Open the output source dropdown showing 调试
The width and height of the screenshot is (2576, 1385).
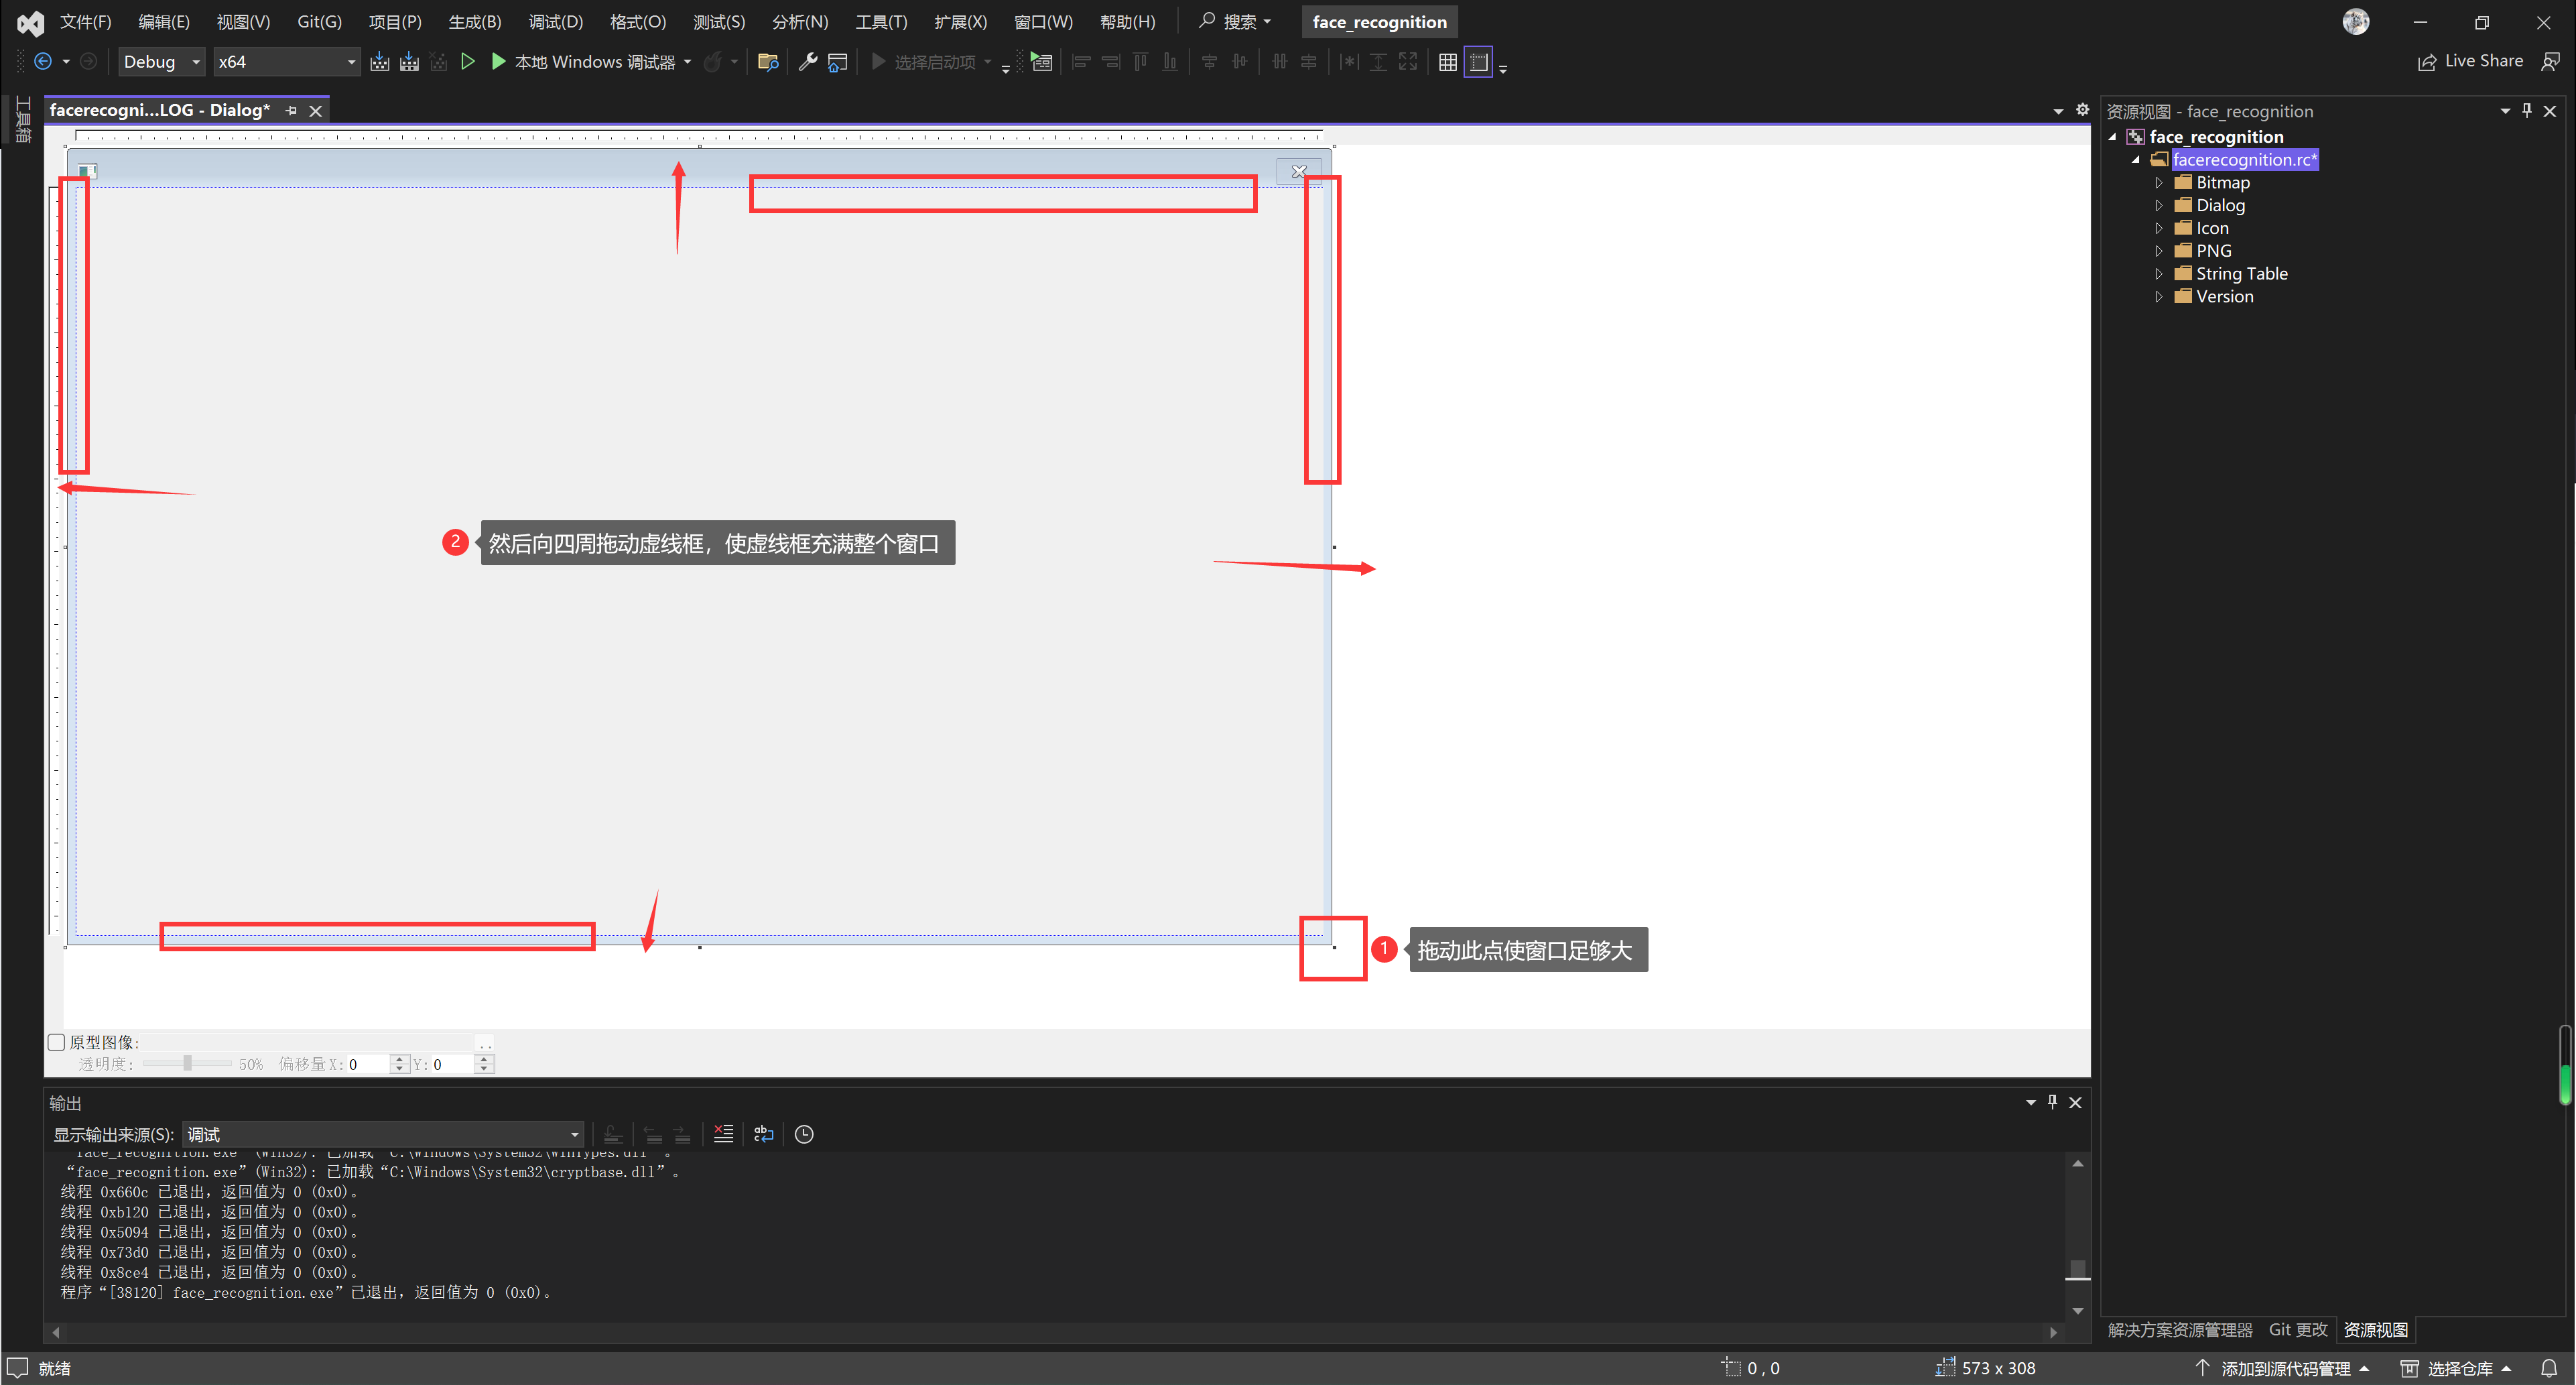(x=383, y=1134)
